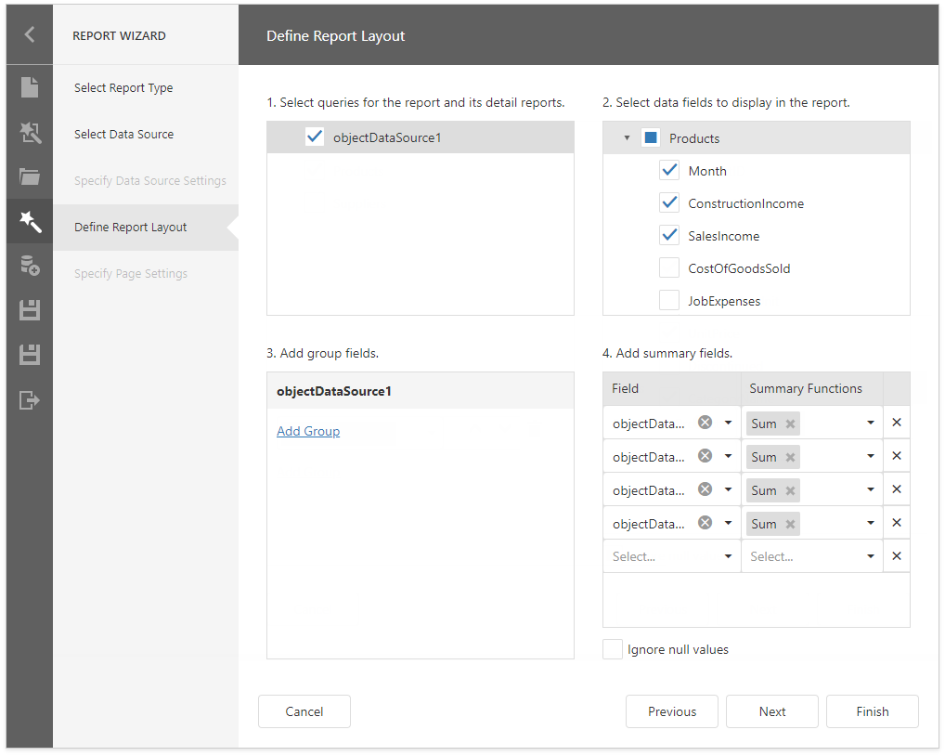Screen dimensions: 945x756
Task: Go to Select Data Source step
Action: pyautogui.click(x=123, y=135)
